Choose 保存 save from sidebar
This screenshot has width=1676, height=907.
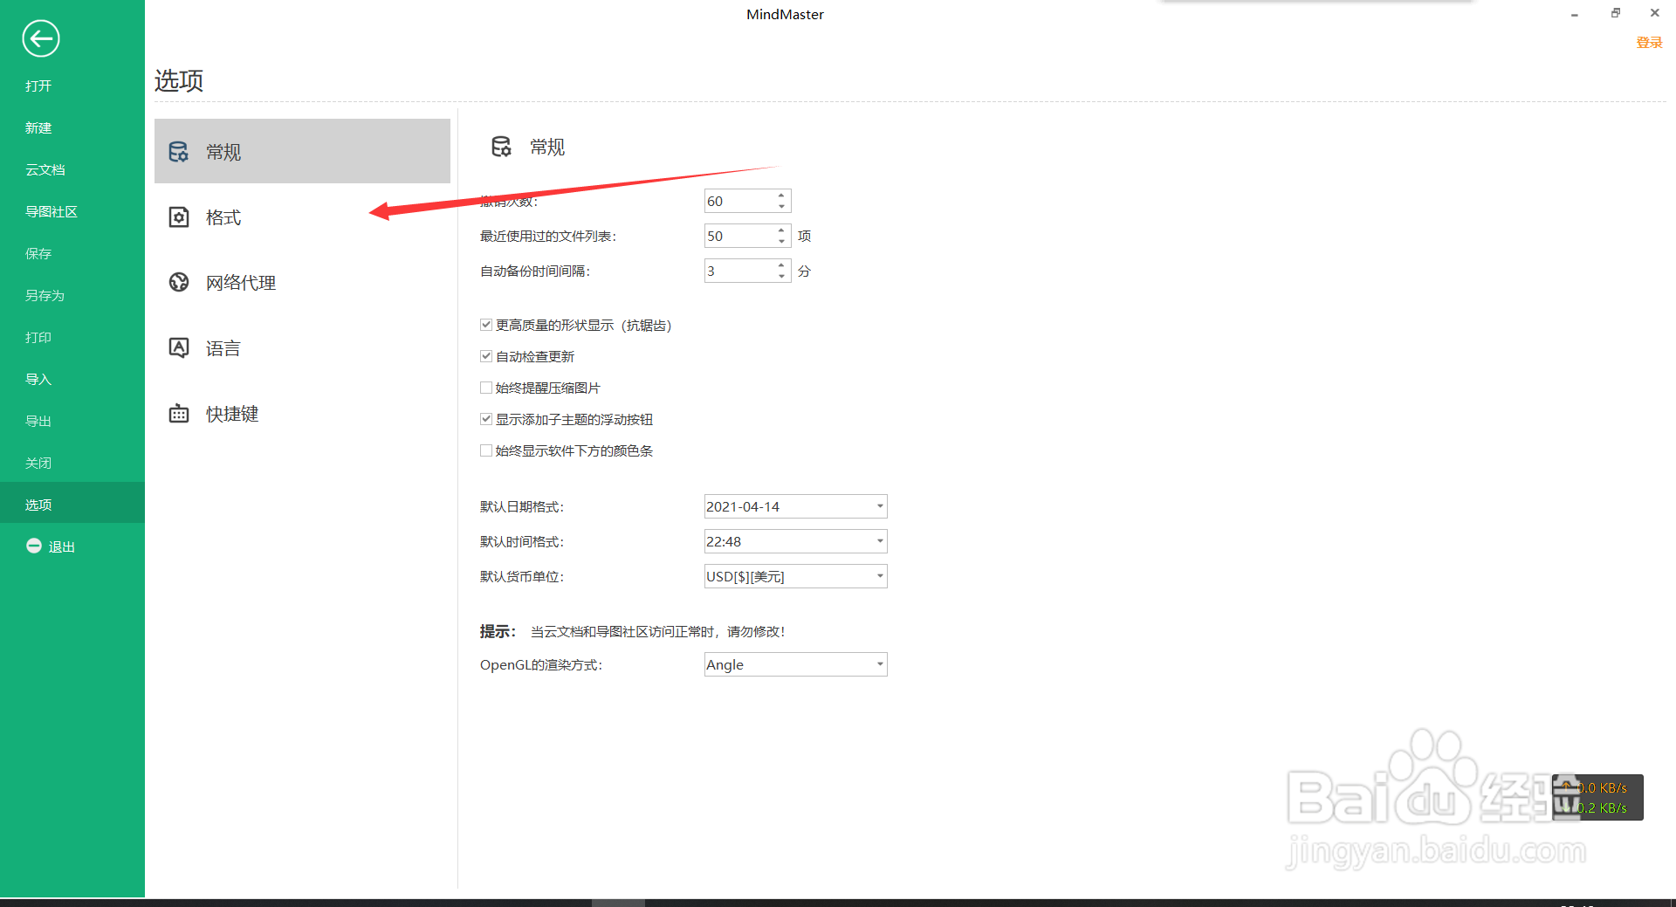coord(38,253)
